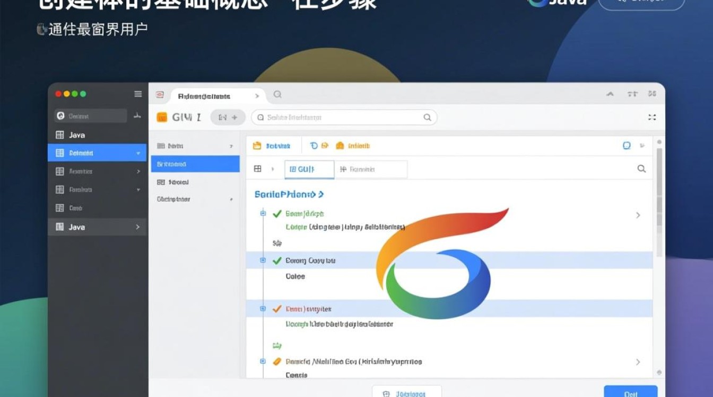The height and width of the screenshot is (397, 713).
Task: Select the magnifier icon in the top search bar
Action: click(x=427, y=117)
